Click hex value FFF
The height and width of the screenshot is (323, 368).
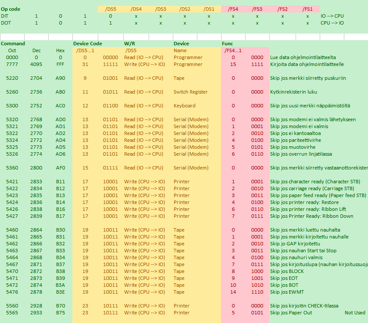pos(60,64)
